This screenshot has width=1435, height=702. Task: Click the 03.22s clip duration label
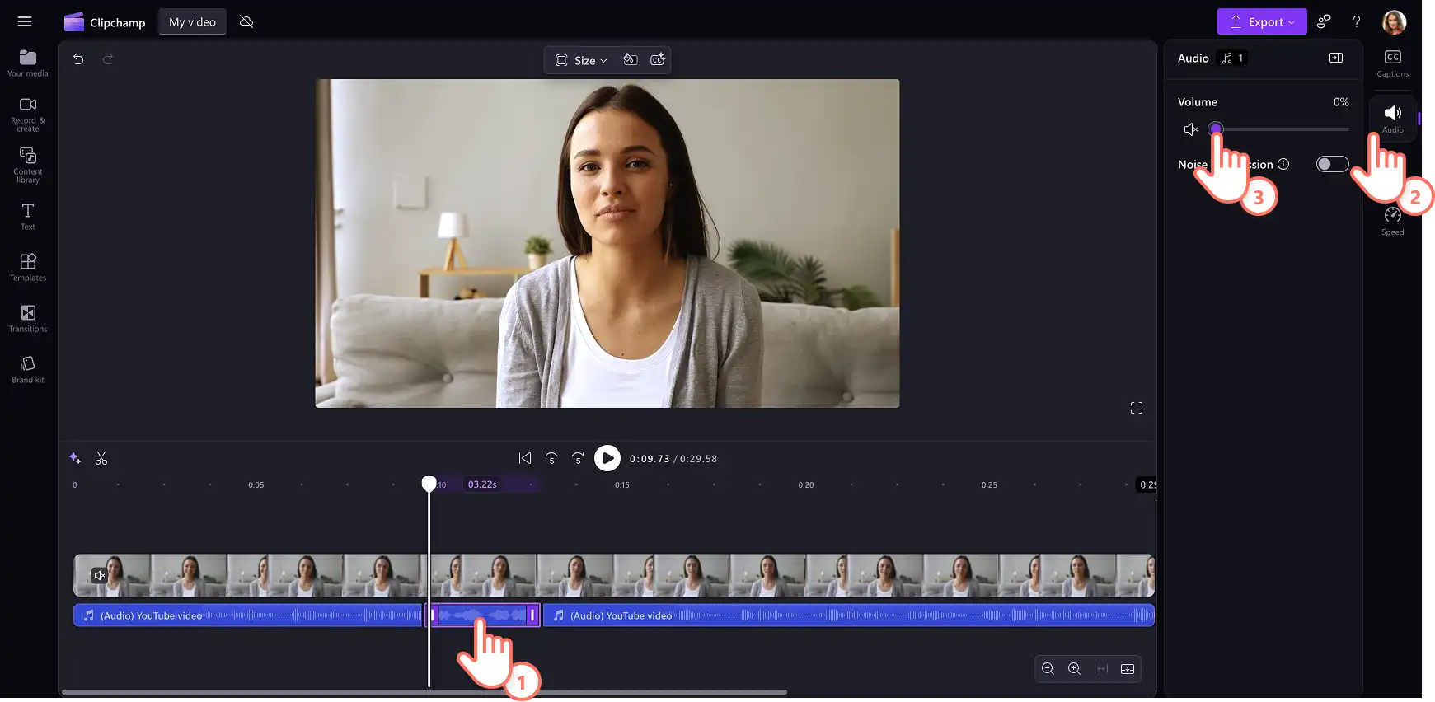pyautogui.click(x=482, y=484)
